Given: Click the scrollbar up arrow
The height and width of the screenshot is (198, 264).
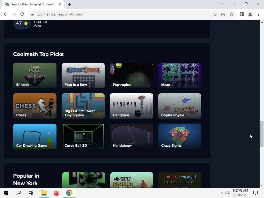Looking at the screenshot, I should pyautogui.click(x=262, y=22).
